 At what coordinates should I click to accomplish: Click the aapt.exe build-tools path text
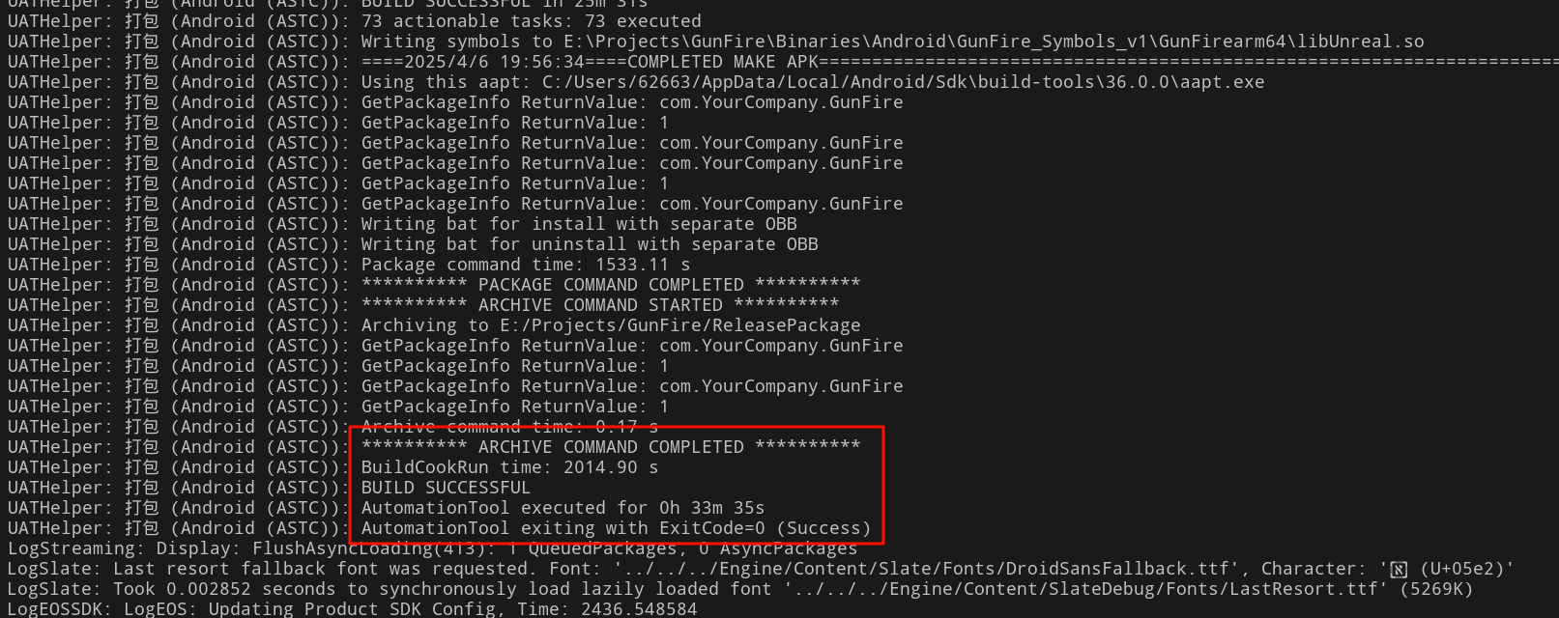tap(903, 82)
